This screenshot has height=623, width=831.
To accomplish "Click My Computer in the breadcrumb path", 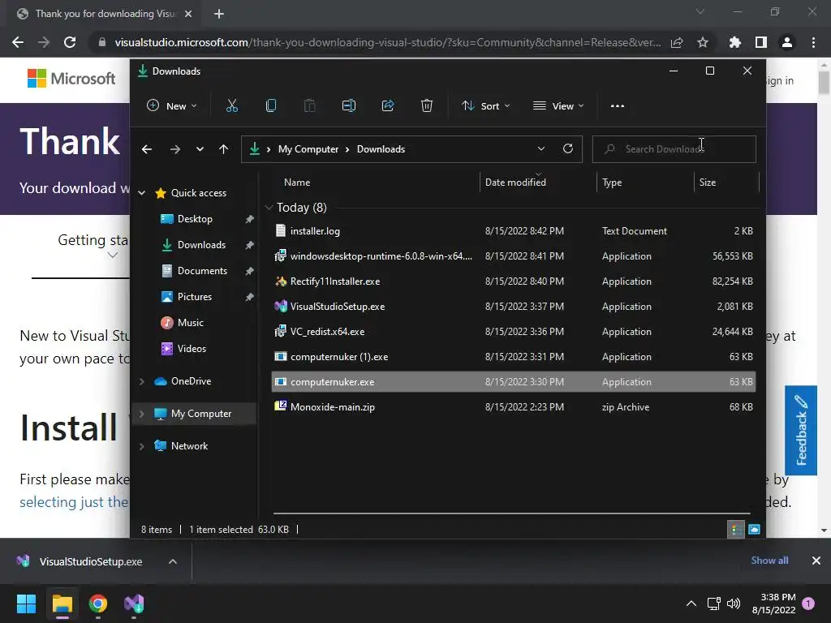I will [308, 149].
